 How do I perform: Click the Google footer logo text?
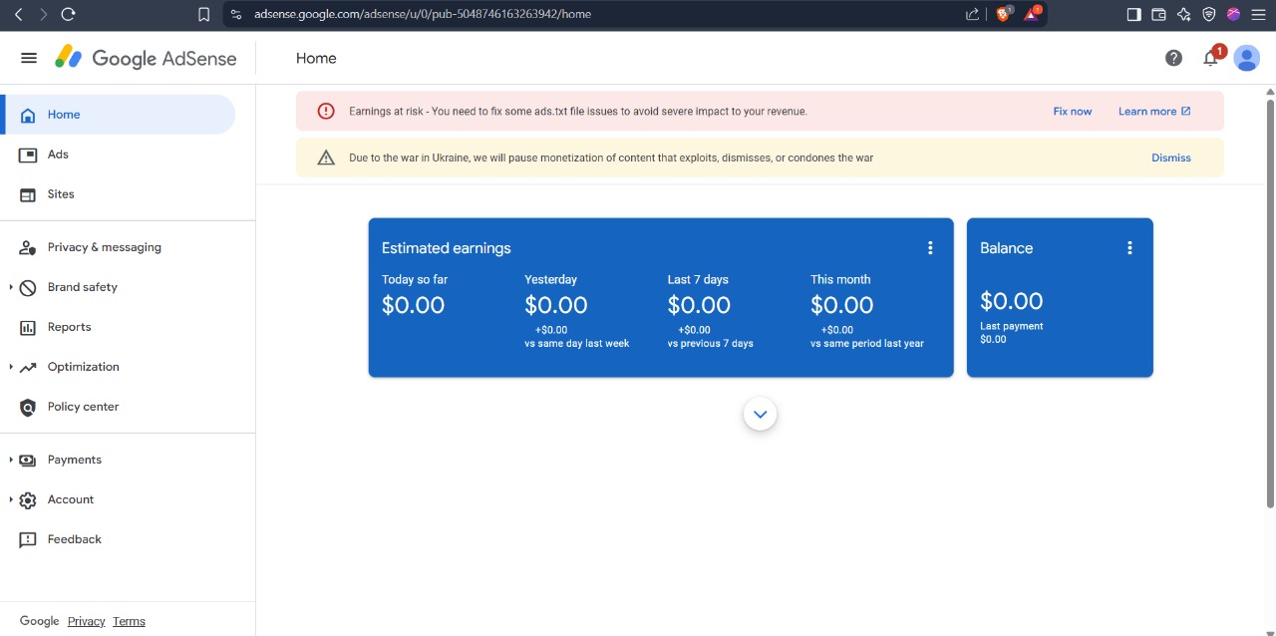click(x=39, y=621)
